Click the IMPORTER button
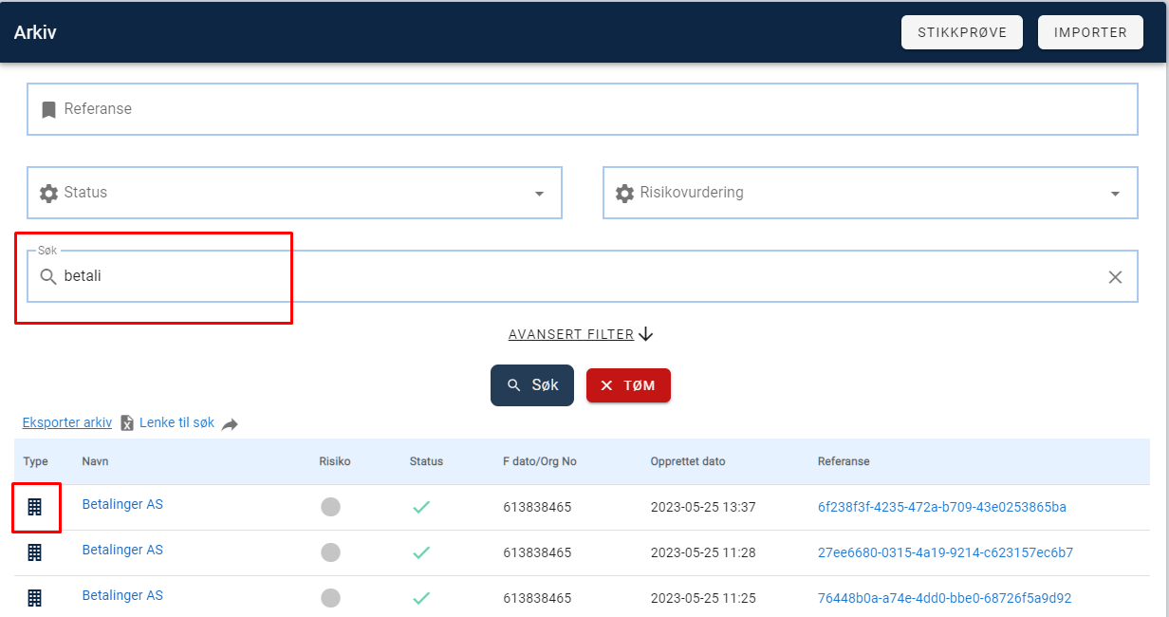Image resolution: width=1169 pixels, height=617 pixels. 1090,32
